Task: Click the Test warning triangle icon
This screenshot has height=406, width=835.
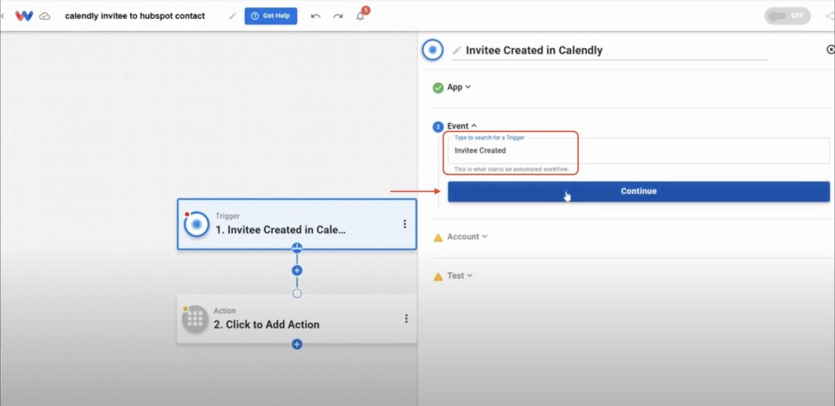Action: 438,276
